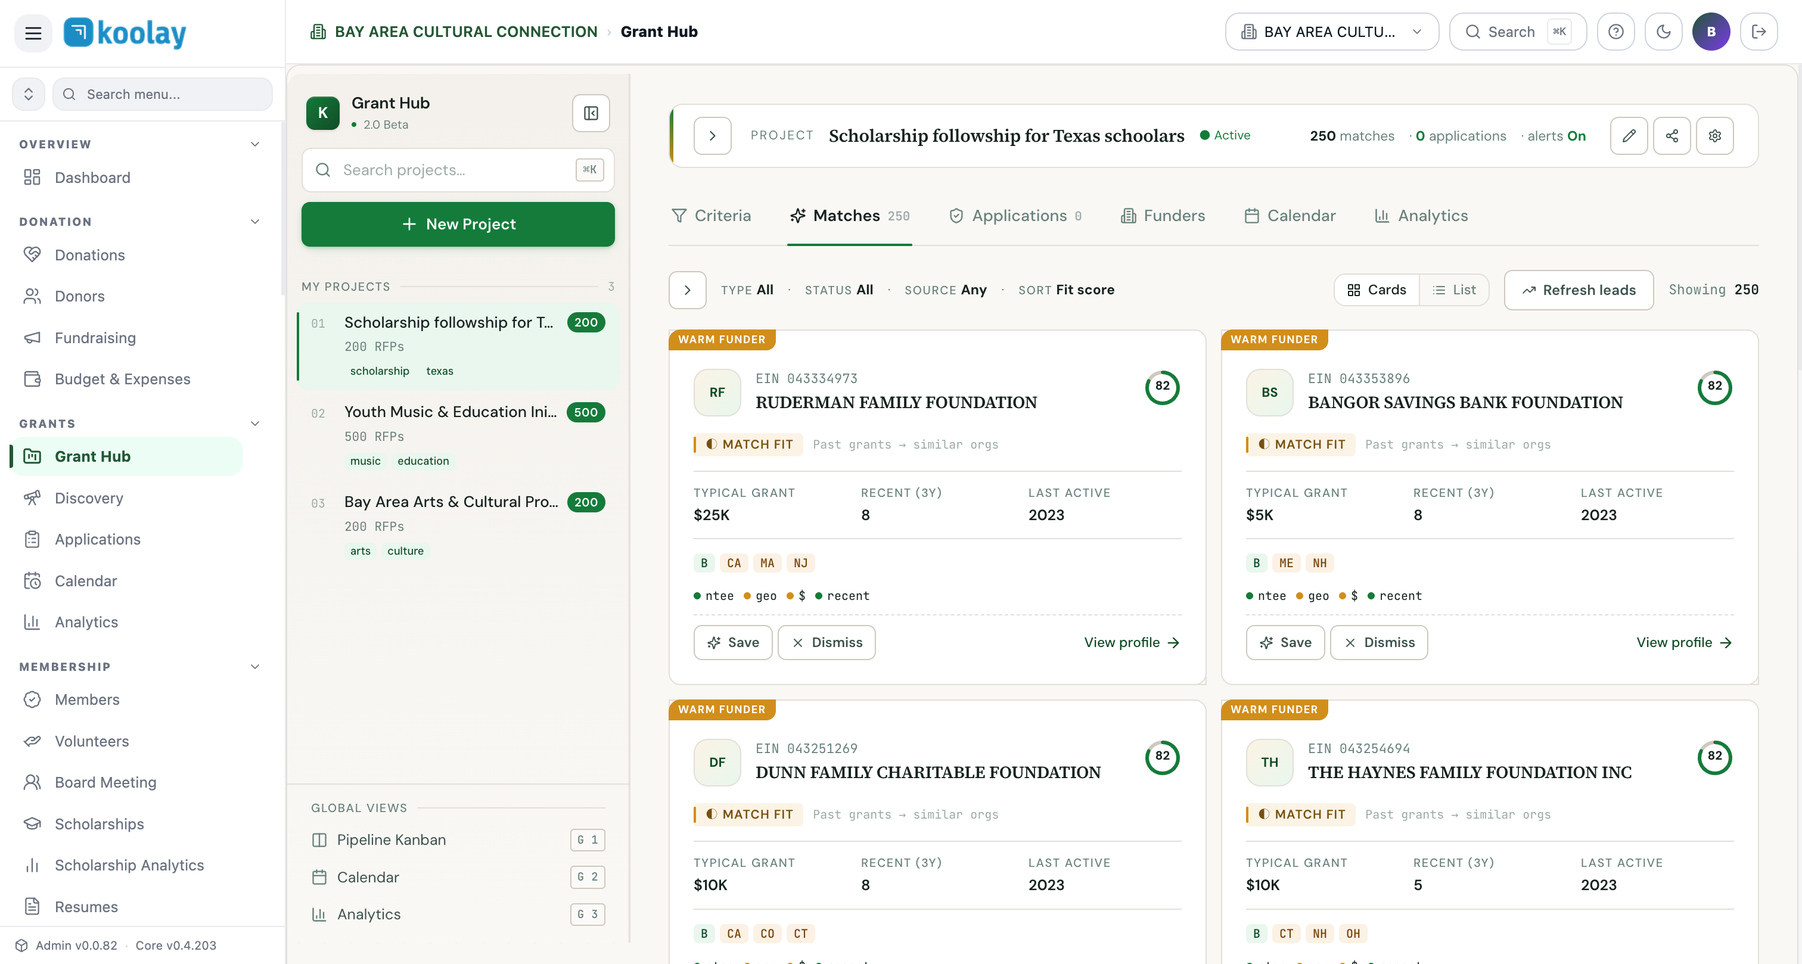Open Discovery in Grants section
The height and width of the screenshot is (964, 1802).
[128, 498]
